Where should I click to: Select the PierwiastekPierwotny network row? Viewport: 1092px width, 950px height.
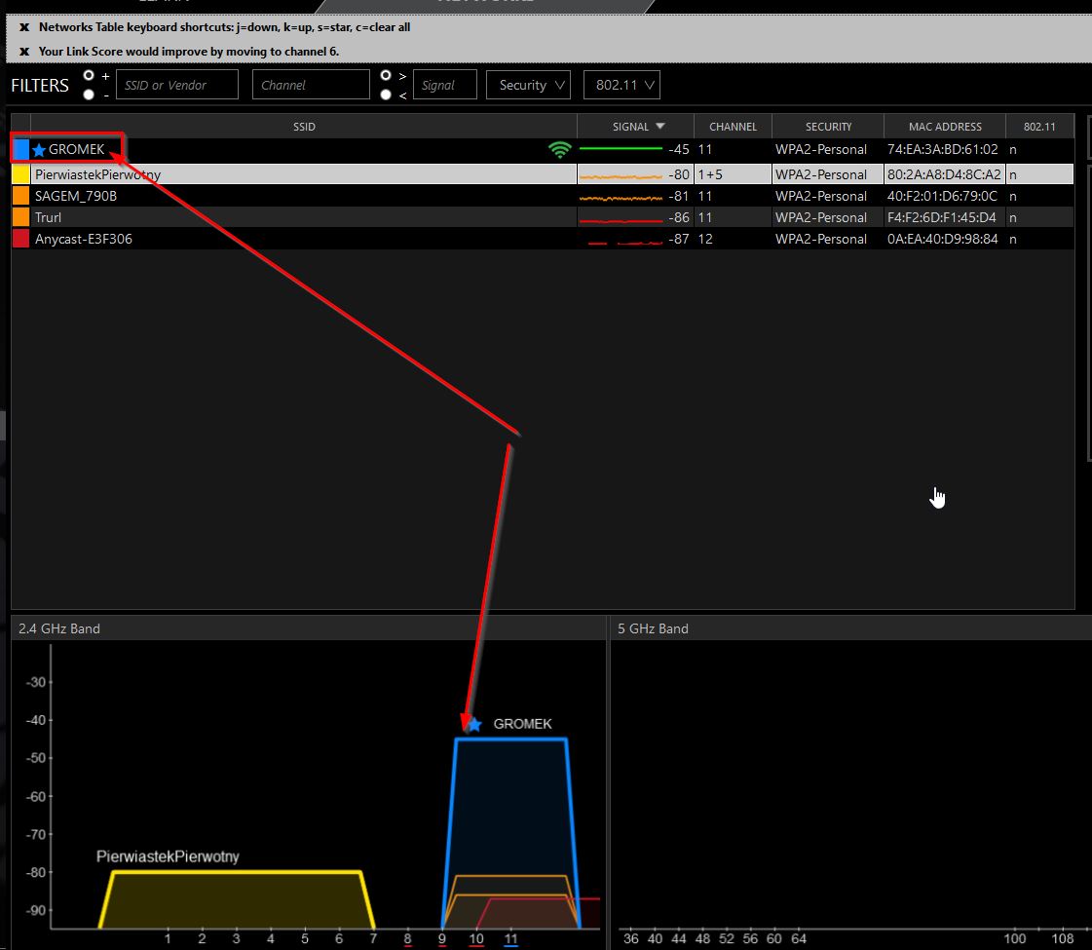[x=292, y=174]
